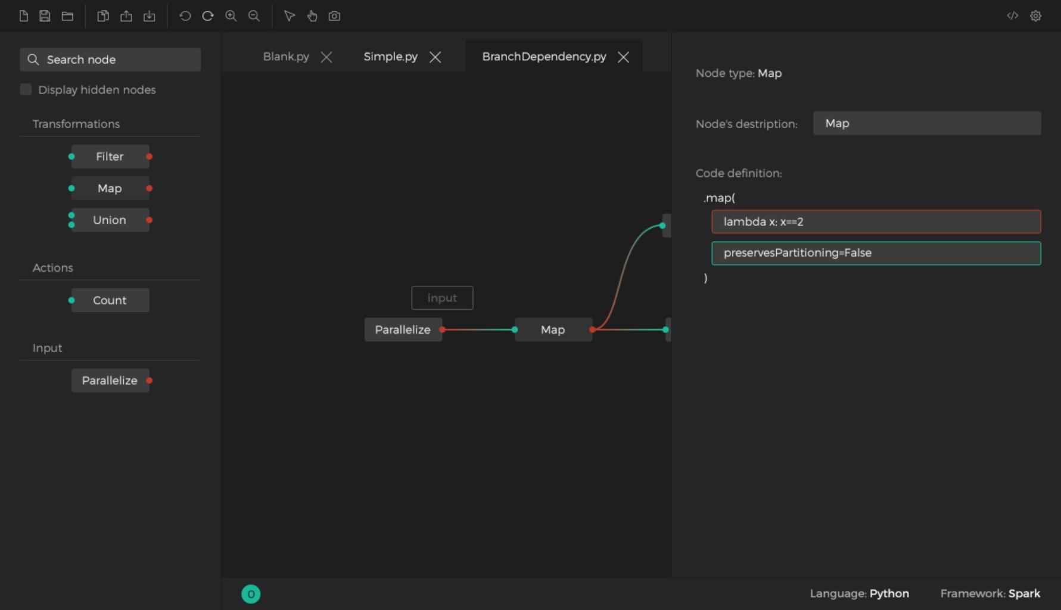Click the Filter node in Transformations

110,157
